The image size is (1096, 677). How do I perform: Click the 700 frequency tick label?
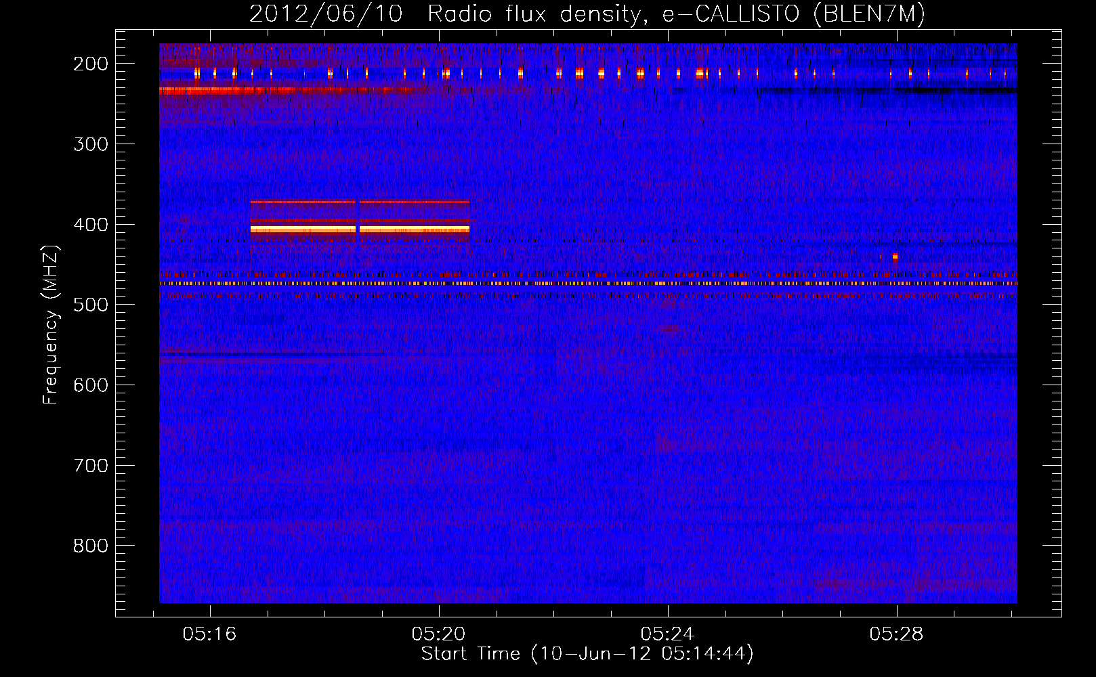click(x=91, y=466)
